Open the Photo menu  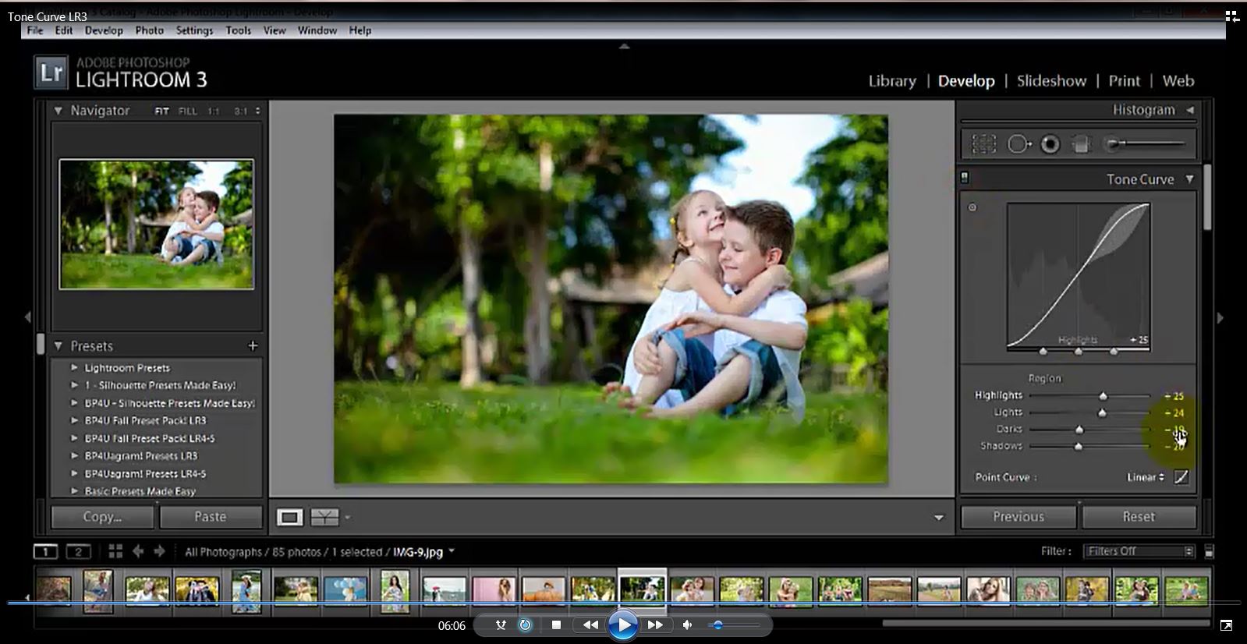click(149, 30)
